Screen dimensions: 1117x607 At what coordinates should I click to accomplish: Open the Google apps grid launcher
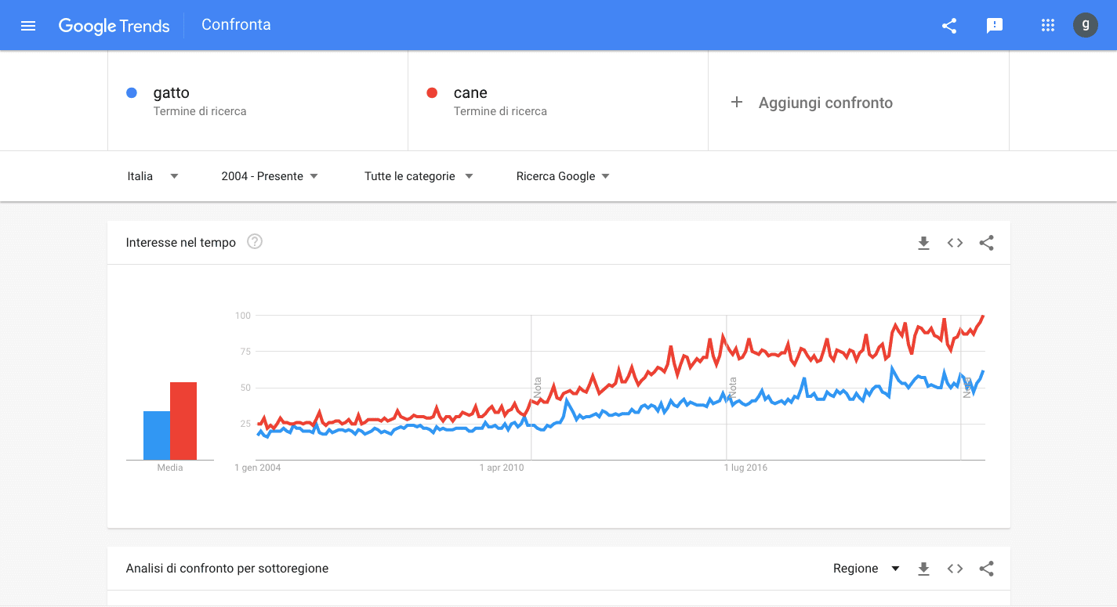(x=1048, y=25)
